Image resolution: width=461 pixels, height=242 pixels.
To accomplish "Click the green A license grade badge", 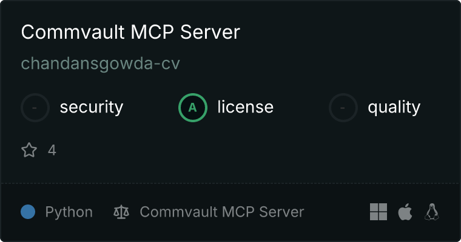I will (192, 108).
